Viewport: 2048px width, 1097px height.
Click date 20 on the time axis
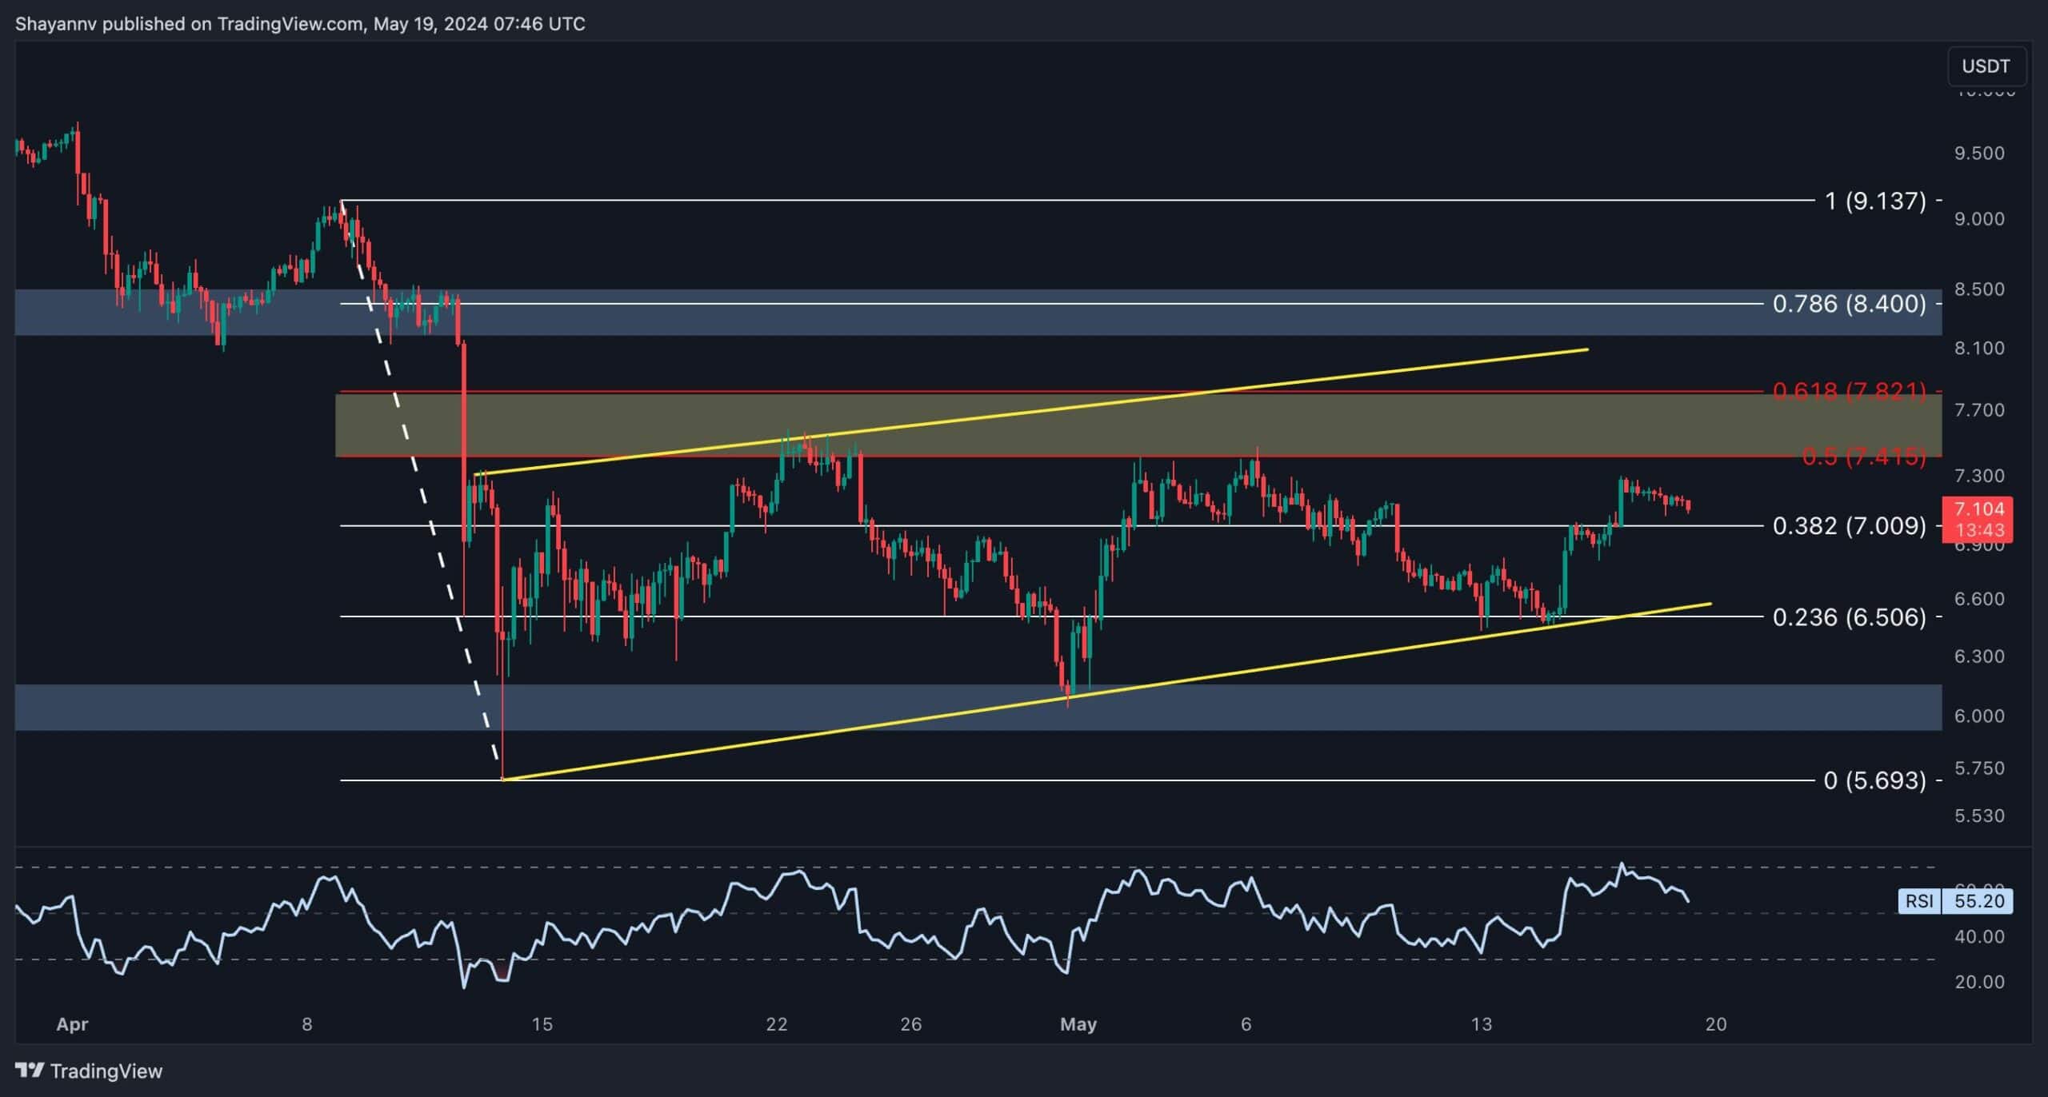point(1715,1024)
